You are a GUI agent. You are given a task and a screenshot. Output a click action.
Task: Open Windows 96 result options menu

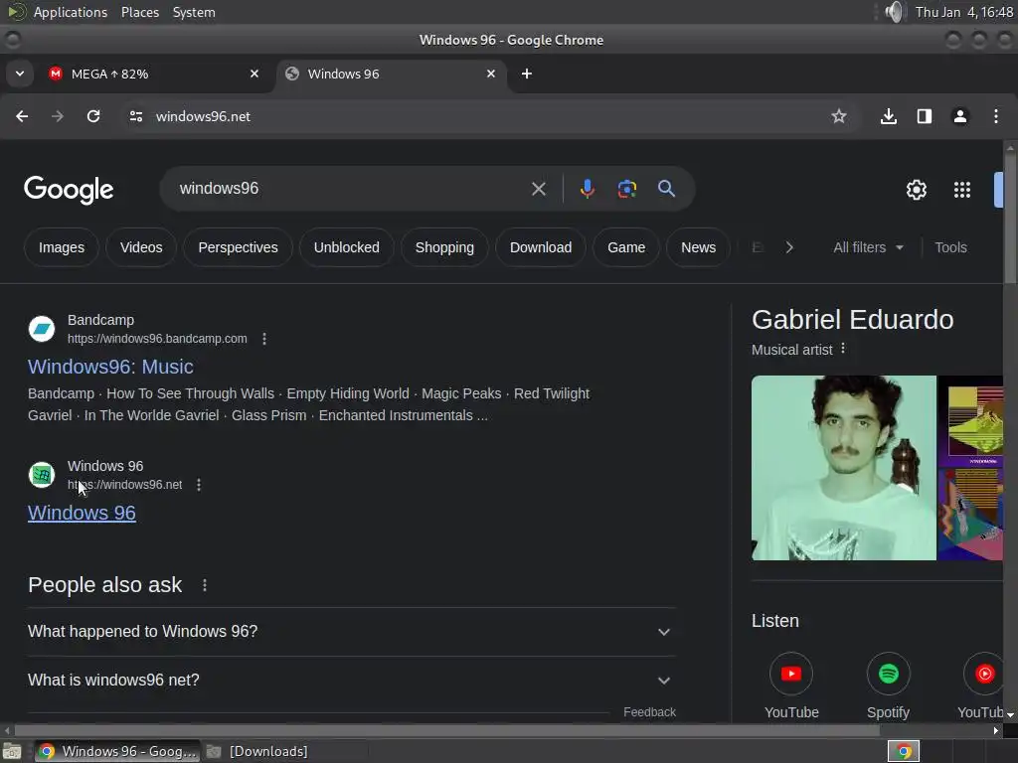click(199, 485)
